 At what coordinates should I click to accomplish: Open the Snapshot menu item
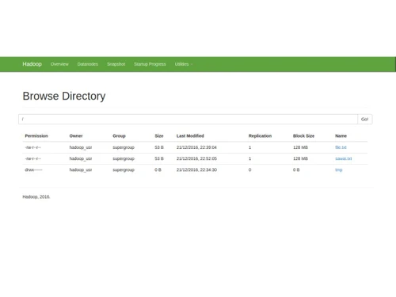[116, 64]
